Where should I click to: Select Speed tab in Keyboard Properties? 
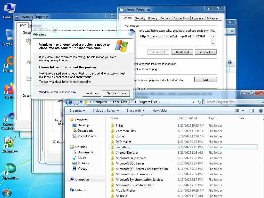coord(22,25)
